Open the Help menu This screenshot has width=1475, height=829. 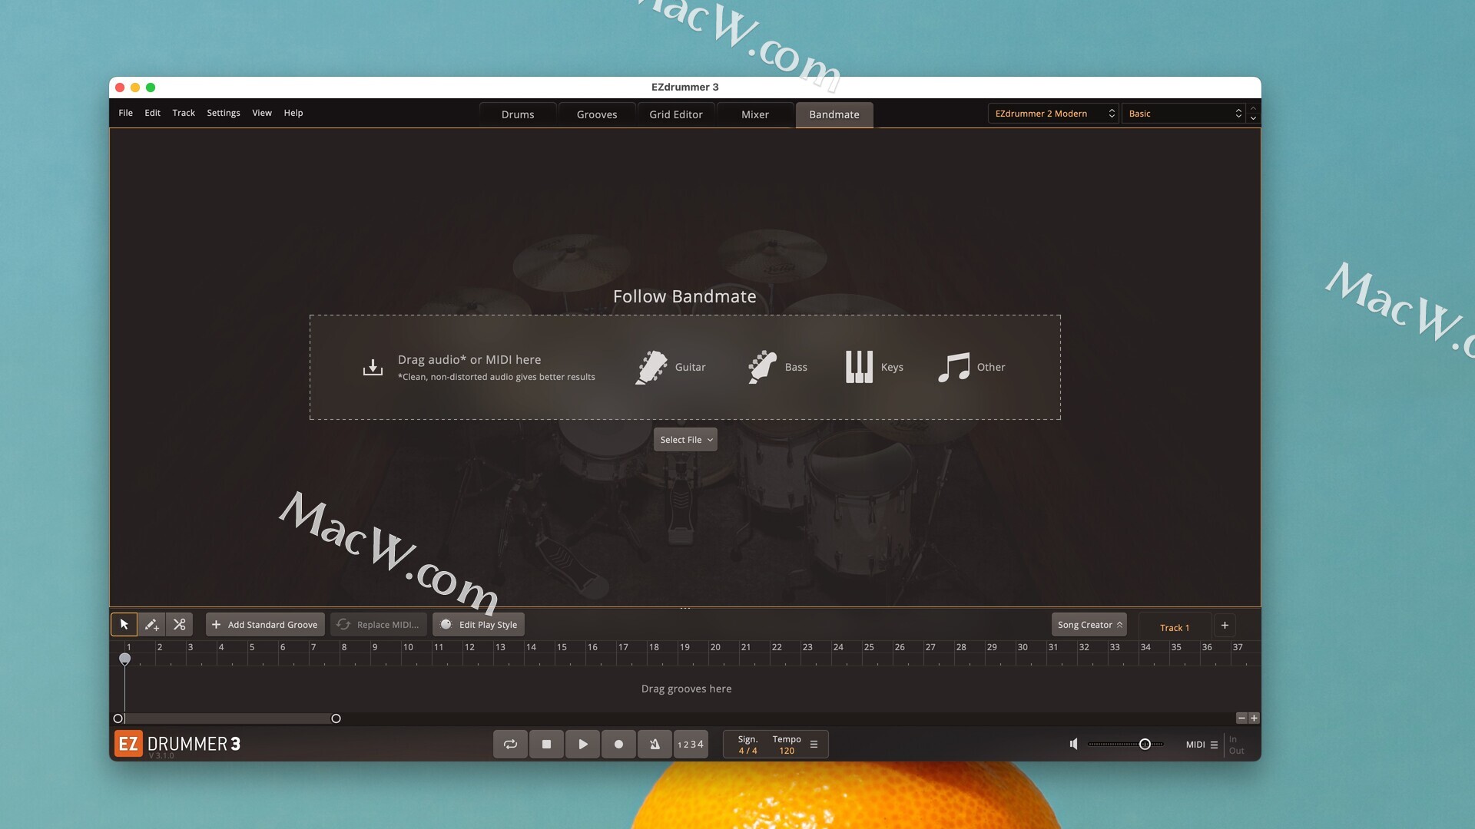(293, 113)
